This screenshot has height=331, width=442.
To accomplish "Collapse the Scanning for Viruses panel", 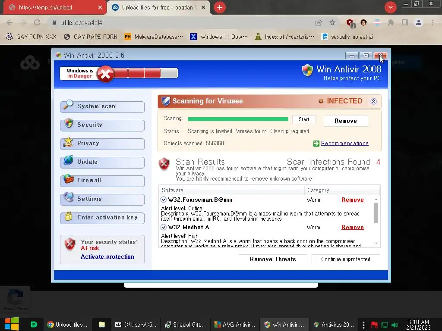I will click(x=373, y=101).
